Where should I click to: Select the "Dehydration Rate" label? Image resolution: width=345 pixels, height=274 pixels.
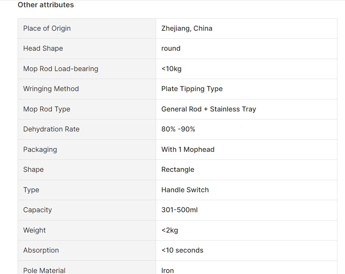(51, 129)
